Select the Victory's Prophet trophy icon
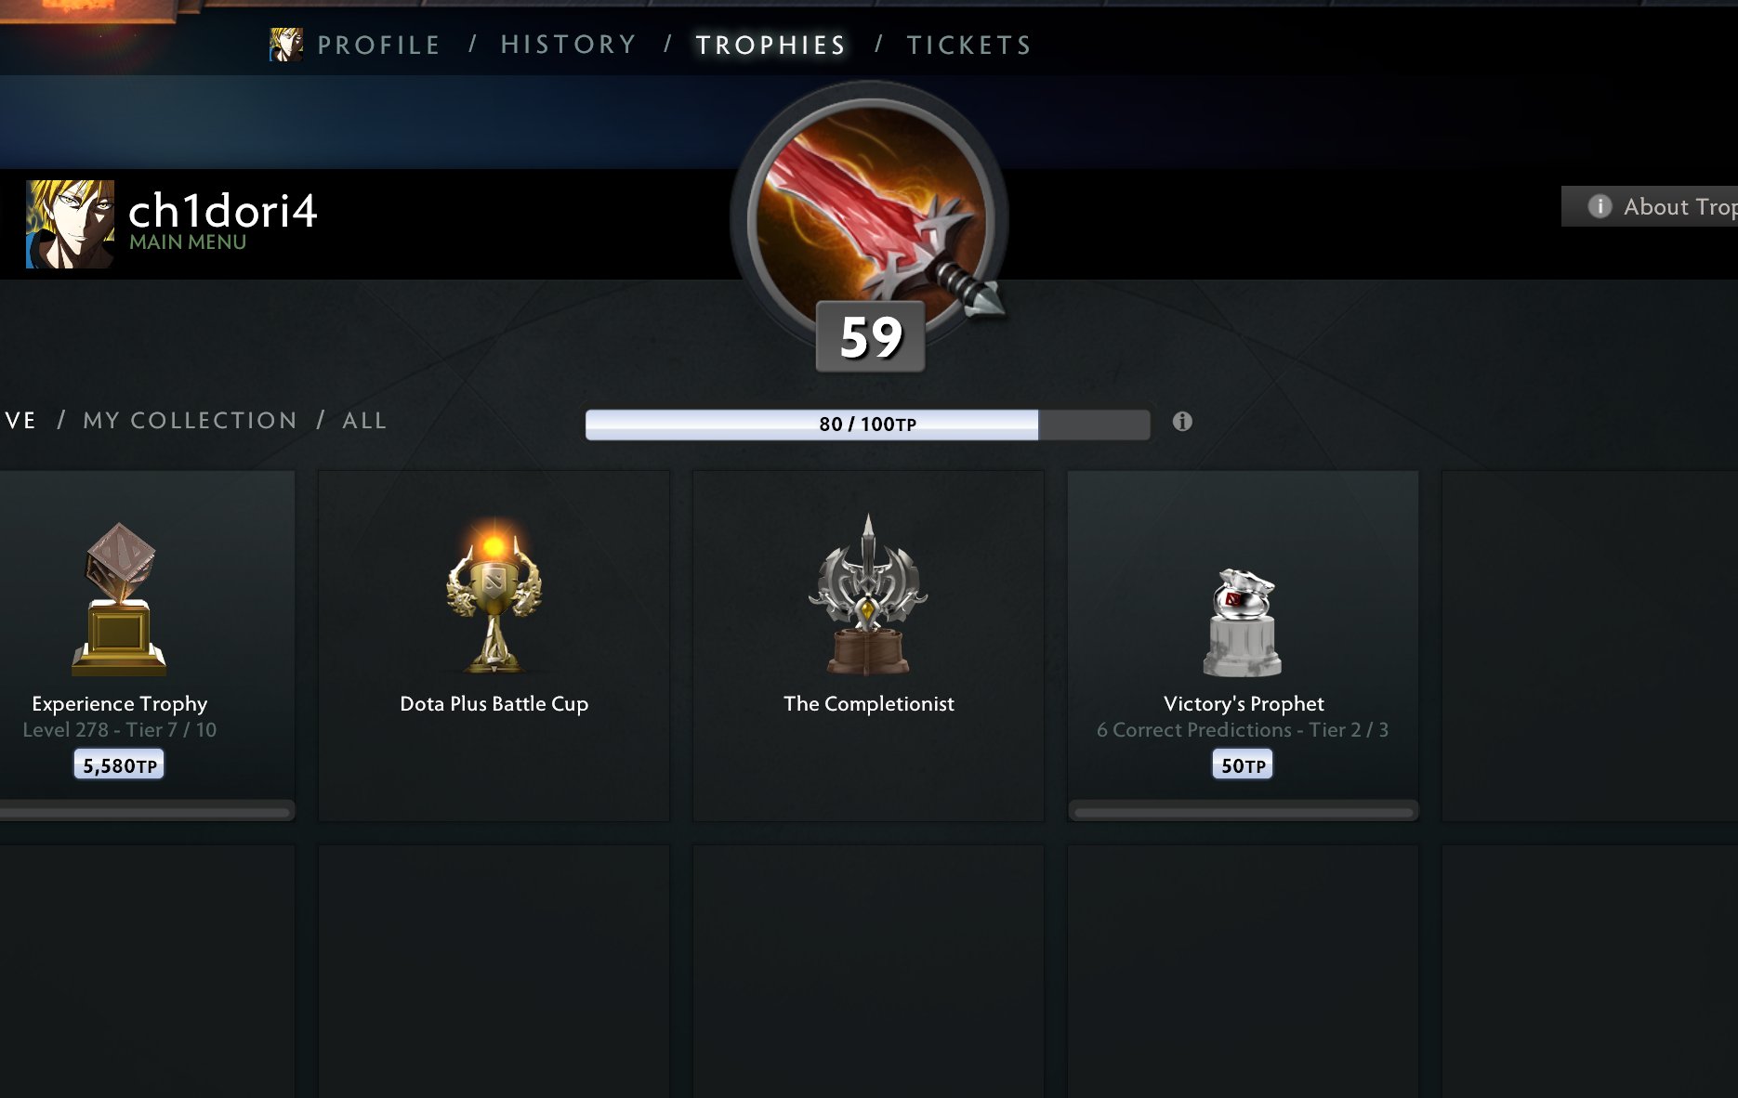The height and width of the screenshot is (1098, 1738). pos(1243,622)
